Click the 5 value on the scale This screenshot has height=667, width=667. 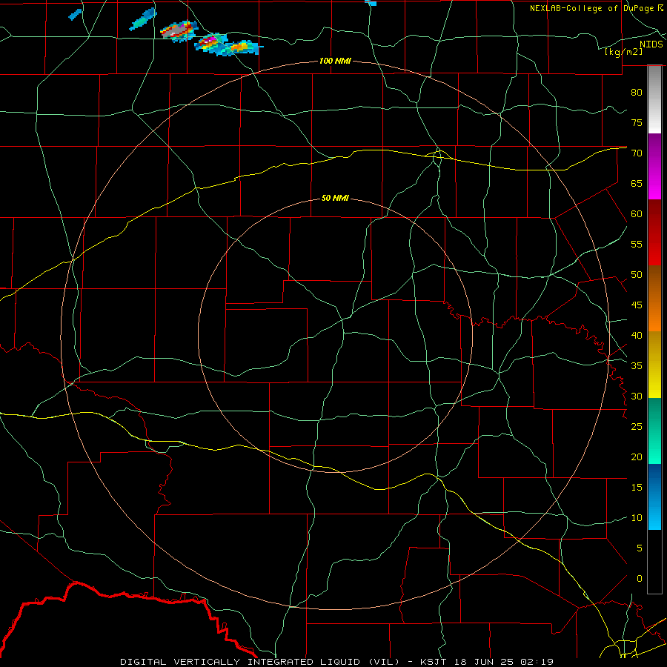(640, 548)
